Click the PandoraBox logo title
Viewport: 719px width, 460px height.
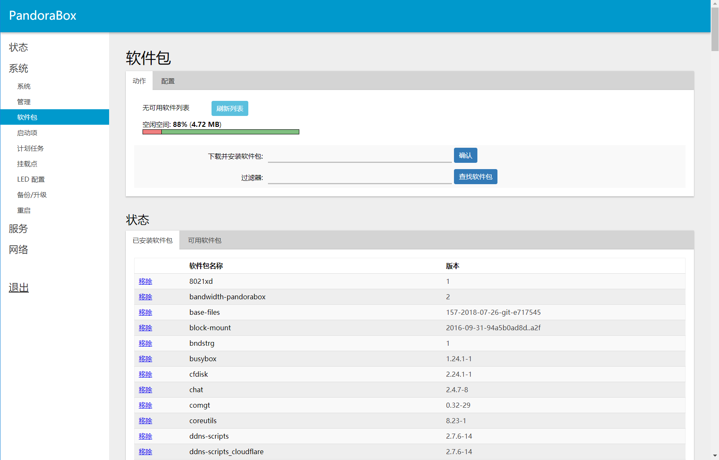click(43, 15)
